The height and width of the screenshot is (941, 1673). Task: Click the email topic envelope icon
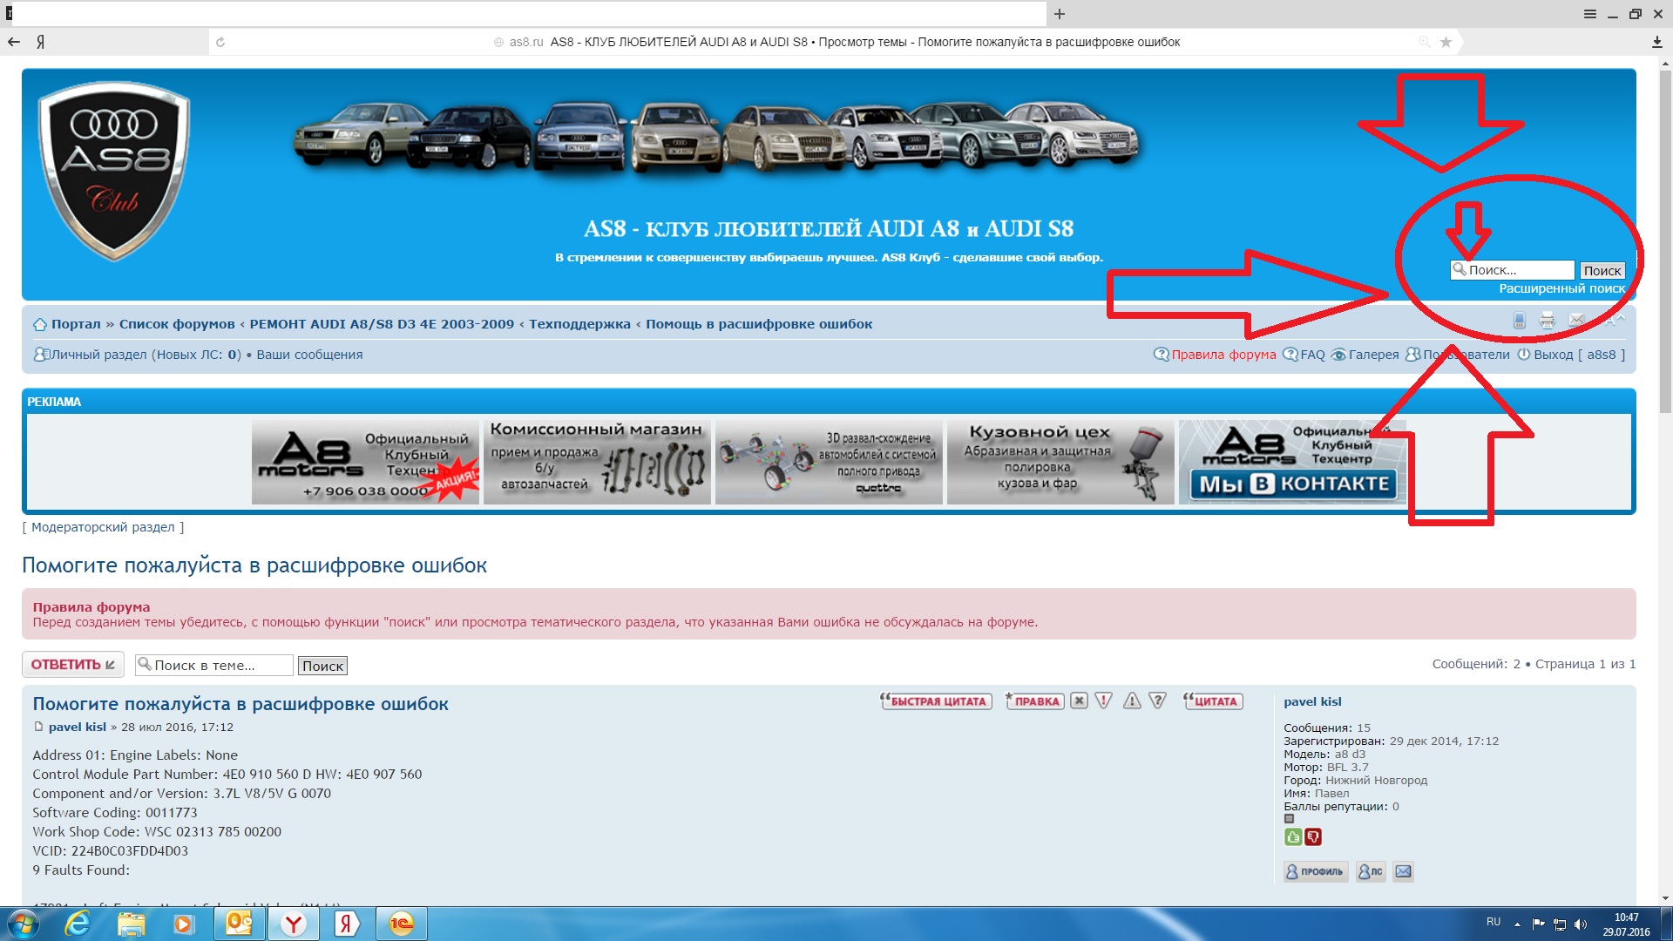click(1576, 321)
